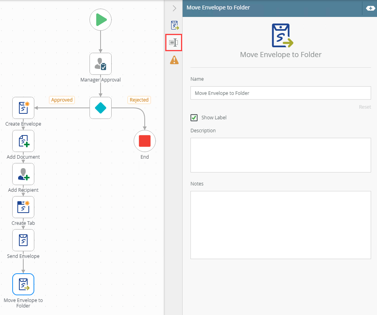Switch to the envelope step tab in sidebar
This screenshot has width=377, height=315.
pyautogui.click(x=174, y=25)
